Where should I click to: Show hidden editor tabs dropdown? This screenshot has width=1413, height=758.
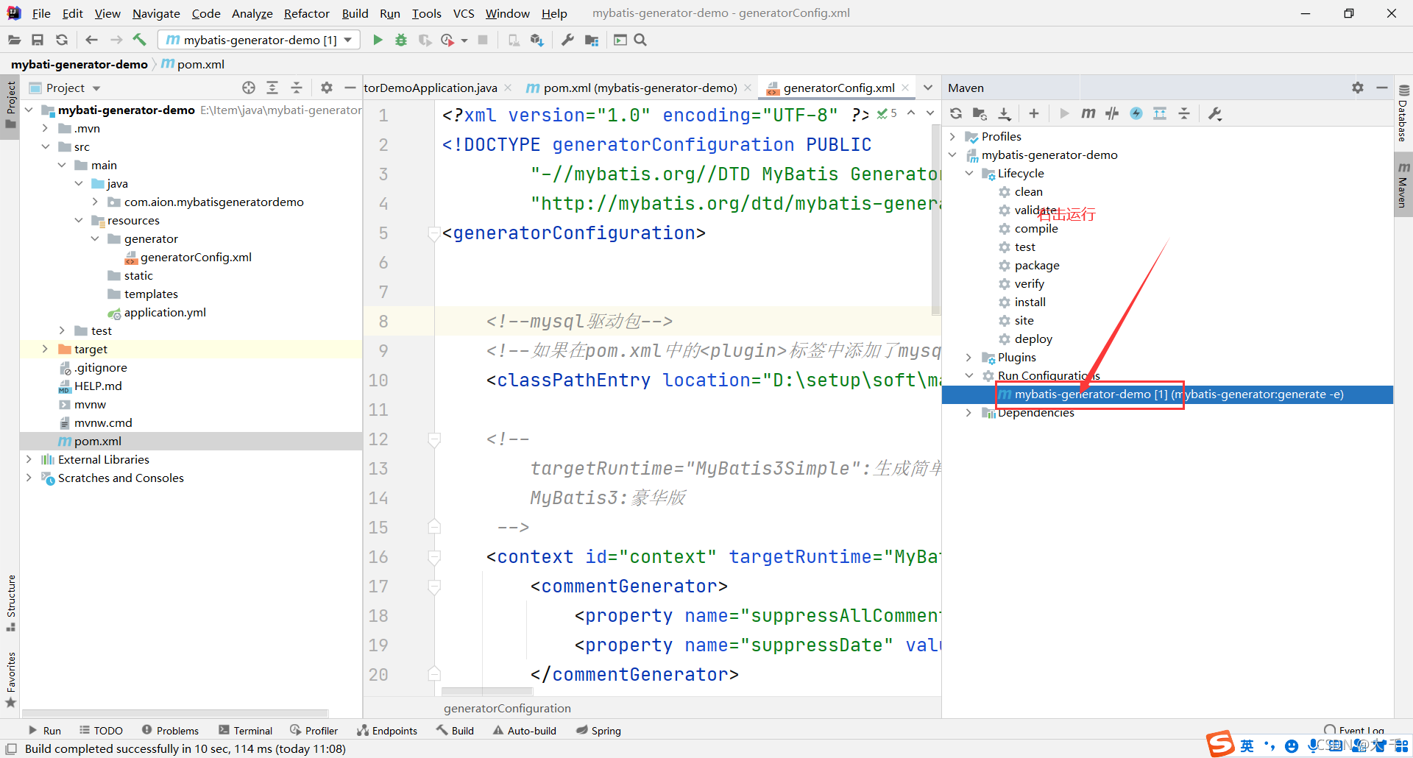(x=928, y=88)
